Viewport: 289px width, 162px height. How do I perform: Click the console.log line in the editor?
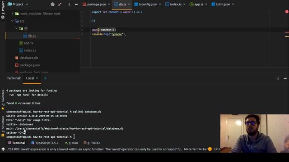pyautogui.click(x=109, y=34)
